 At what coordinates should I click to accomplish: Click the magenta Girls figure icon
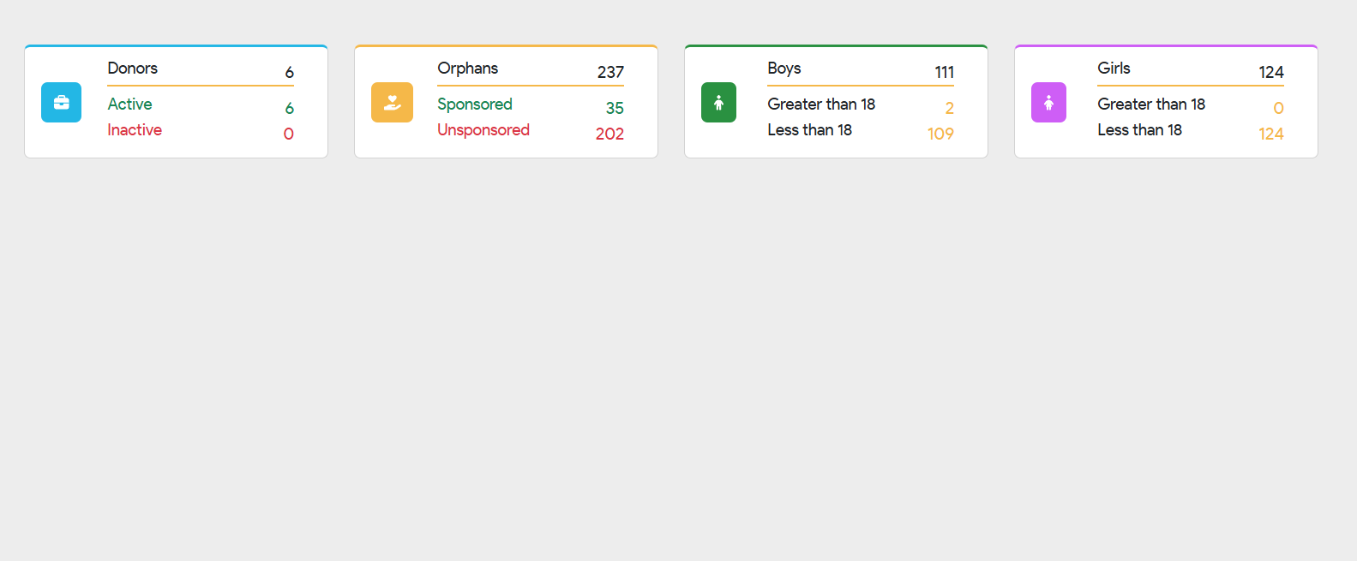point(1048,102)
